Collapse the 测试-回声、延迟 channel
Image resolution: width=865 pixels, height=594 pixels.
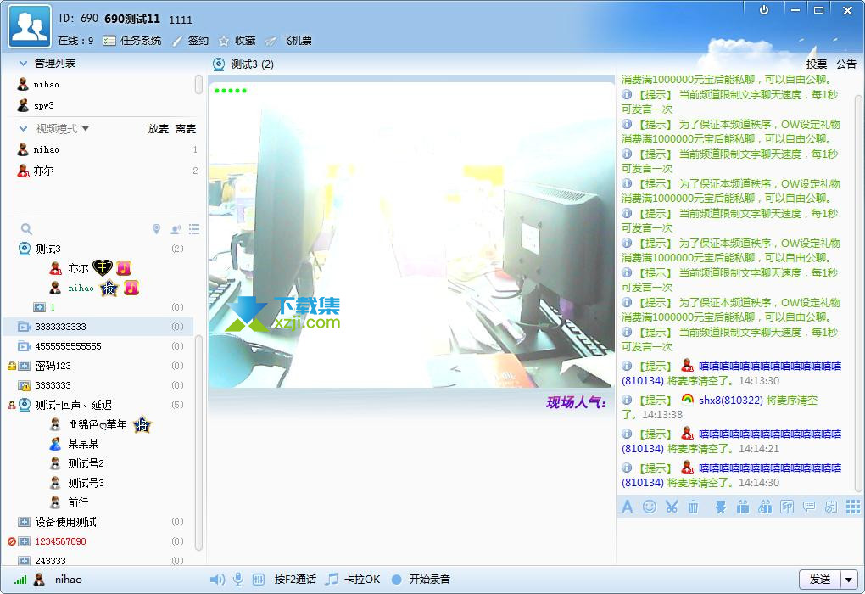[x=25, y=405]
